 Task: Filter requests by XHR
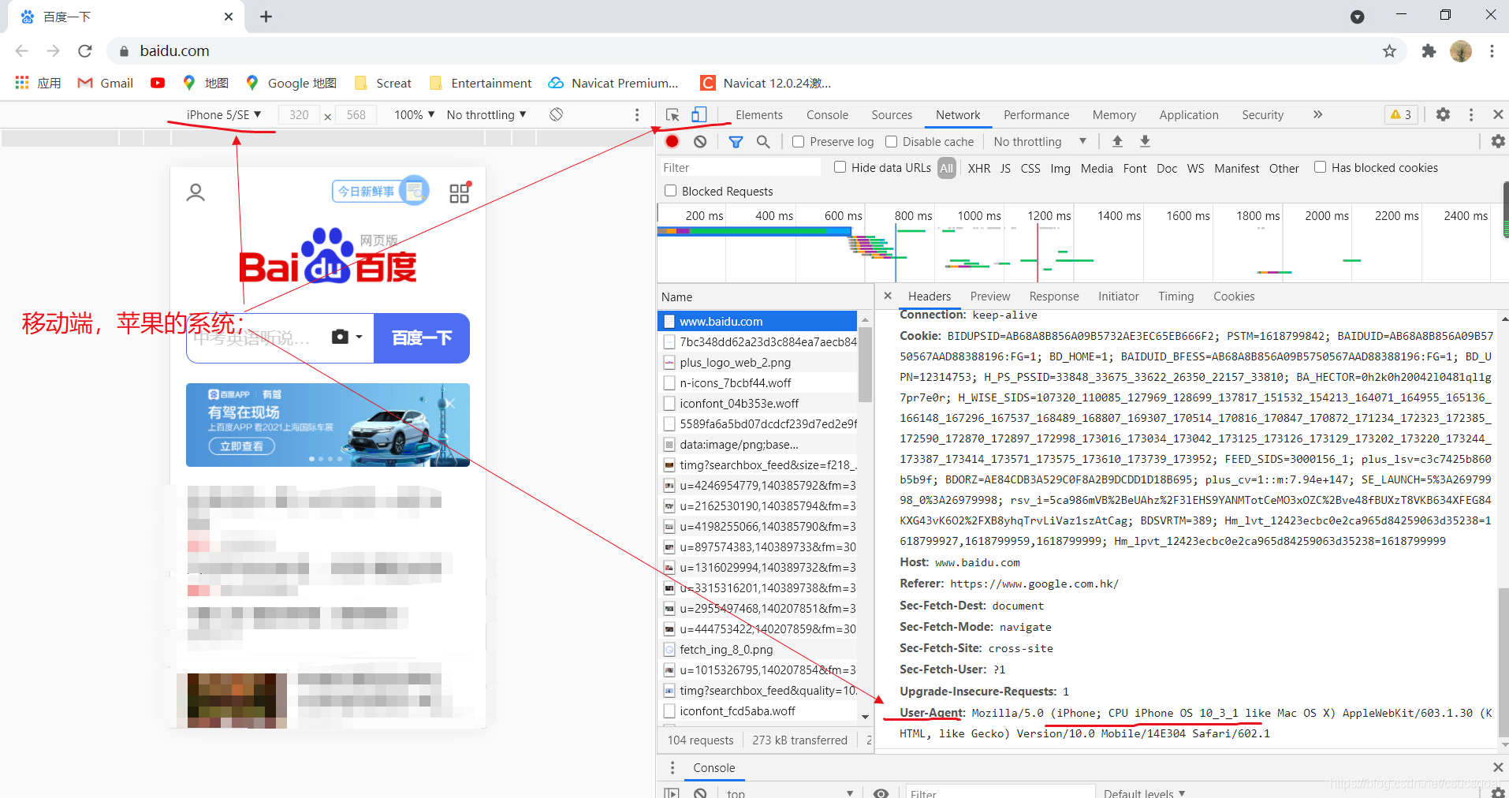click(979, 168)
